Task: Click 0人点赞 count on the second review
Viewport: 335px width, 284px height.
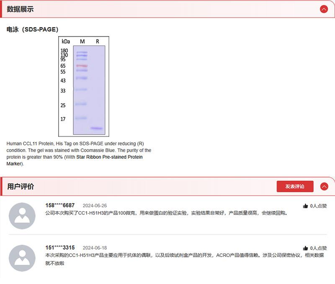Action: 318,248
